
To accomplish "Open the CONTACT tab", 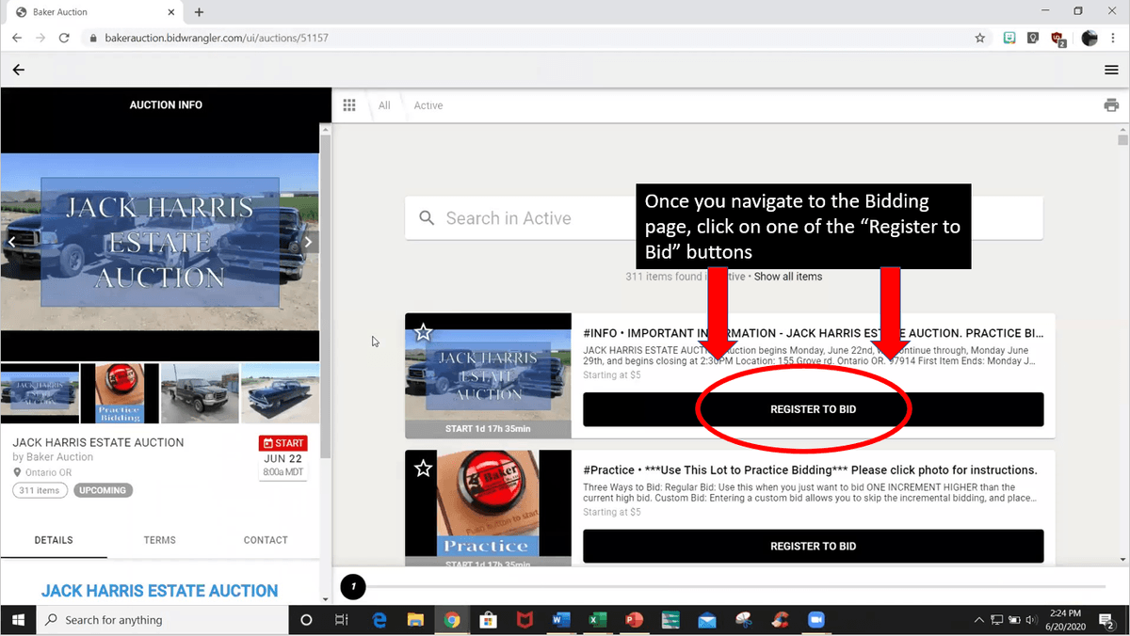I will 266,540.
